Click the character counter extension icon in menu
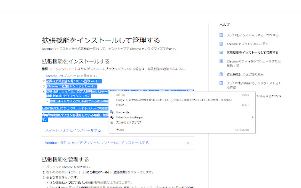This screenshot has width=301, height=188. [112, 122]
